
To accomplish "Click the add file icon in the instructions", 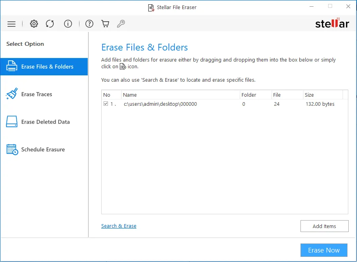I will tap(124, 66).
